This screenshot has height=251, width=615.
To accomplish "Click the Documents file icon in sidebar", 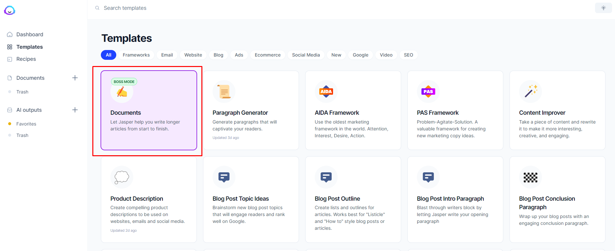I will tap(10, 78).
